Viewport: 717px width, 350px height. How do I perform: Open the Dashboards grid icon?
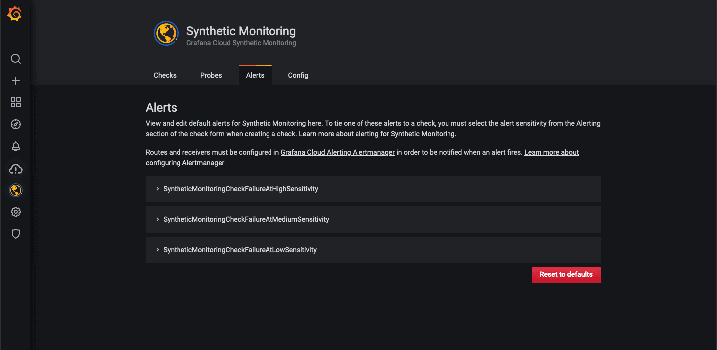click(x=16, y=102)
